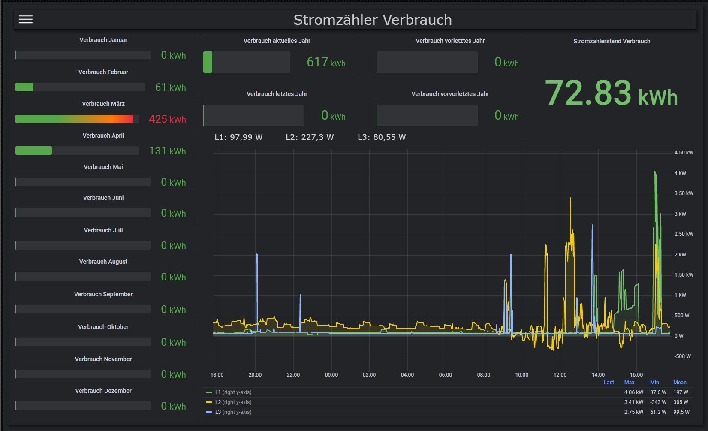The width and height of the screenshot is (708, 431).
Task: Click the 00:00 time axis label
Action: pos(331,375)
